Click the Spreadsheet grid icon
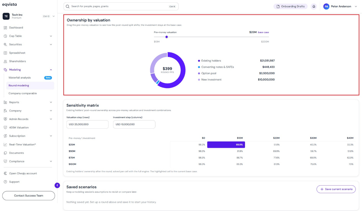The width and height of the screenshot is (362, 211). pyautogui.click(x=5, y=53)
